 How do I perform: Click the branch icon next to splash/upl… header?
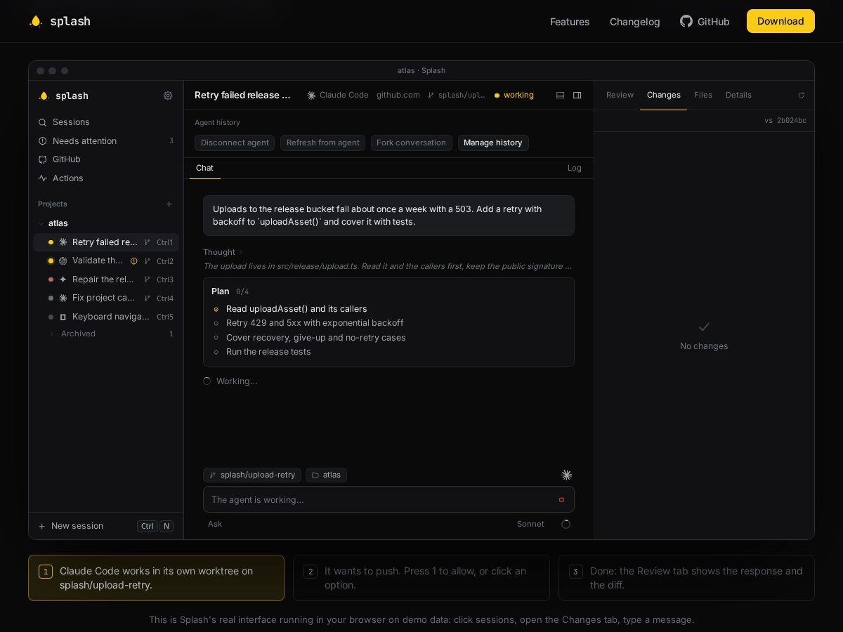point(431,96)
